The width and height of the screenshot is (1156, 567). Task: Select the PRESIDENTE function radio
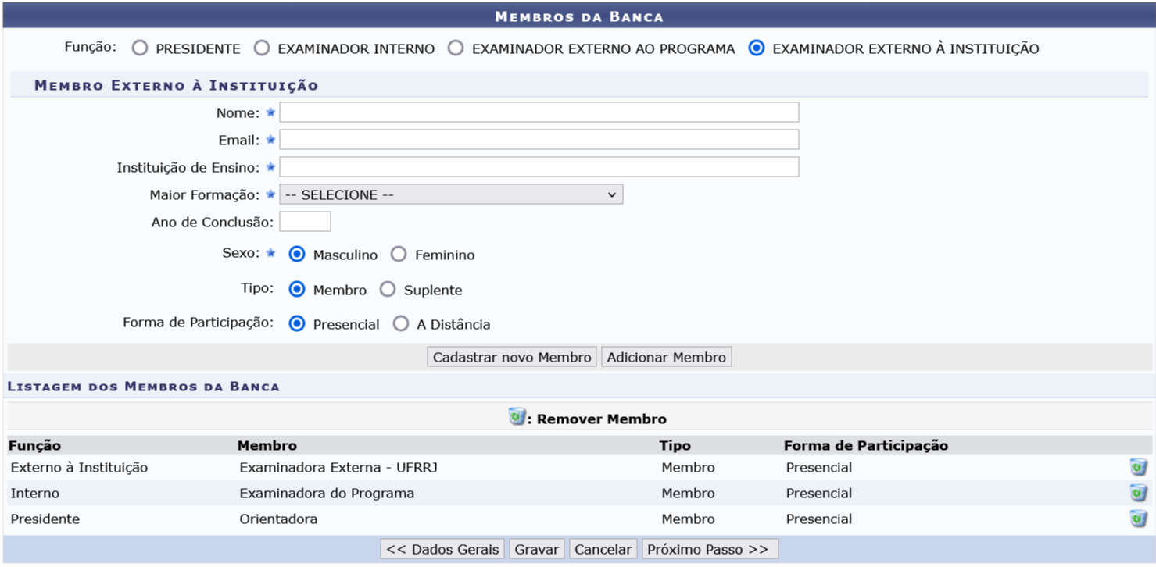click(x=139, y=48)
